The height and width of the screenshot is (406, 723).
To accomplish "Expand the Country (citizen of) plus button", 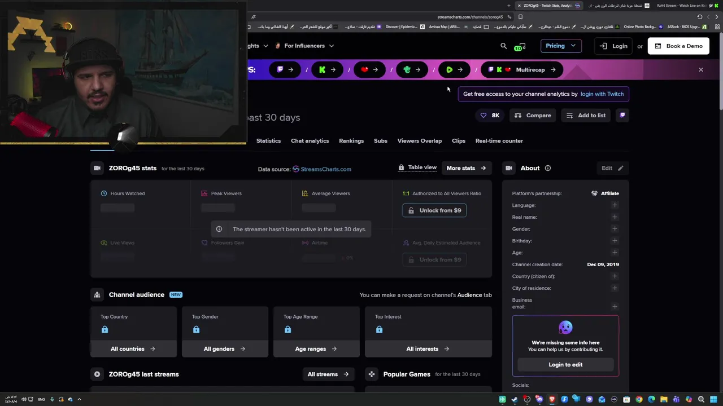I will pyautogui.click(x=615, y=276).
